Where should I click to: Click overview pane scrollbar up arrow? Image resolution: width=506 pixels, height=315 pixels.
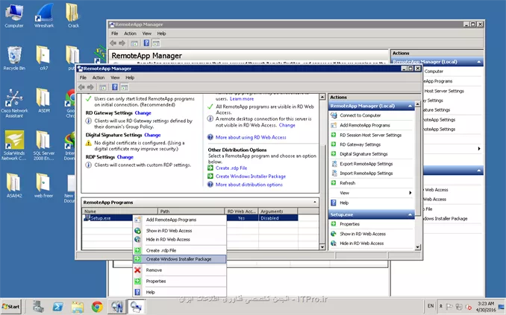(322, 97)
